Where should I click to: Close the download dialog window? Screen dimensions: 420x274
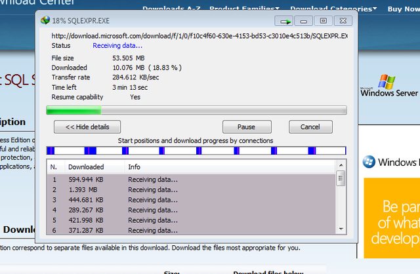pyautogui.click(x=343, y=21)
